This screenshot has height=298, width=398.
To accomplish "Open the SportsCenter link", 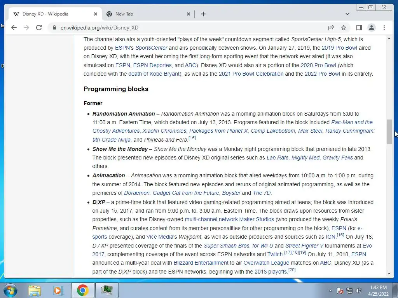I will [151, 48].
